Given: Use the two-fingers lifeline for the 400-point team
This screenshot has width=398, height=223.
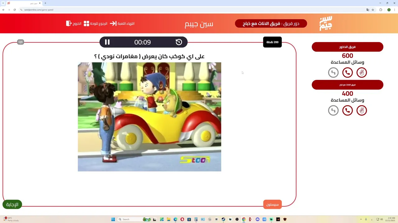Looking at the screenshot, I should click(x=362, y=110).
